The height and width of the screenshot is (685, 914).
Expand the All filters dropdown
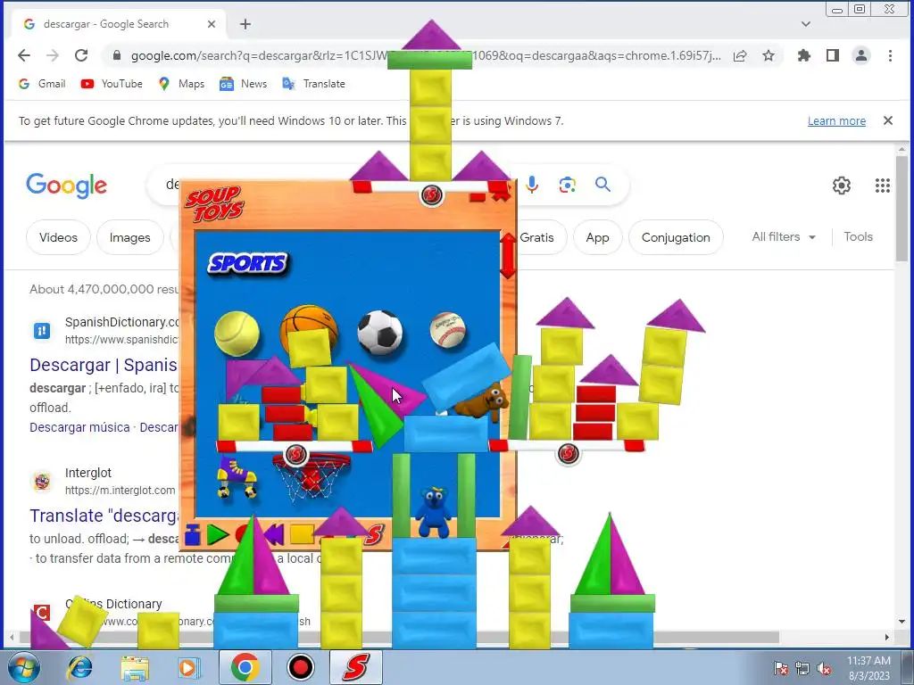[x=784, y=237]
